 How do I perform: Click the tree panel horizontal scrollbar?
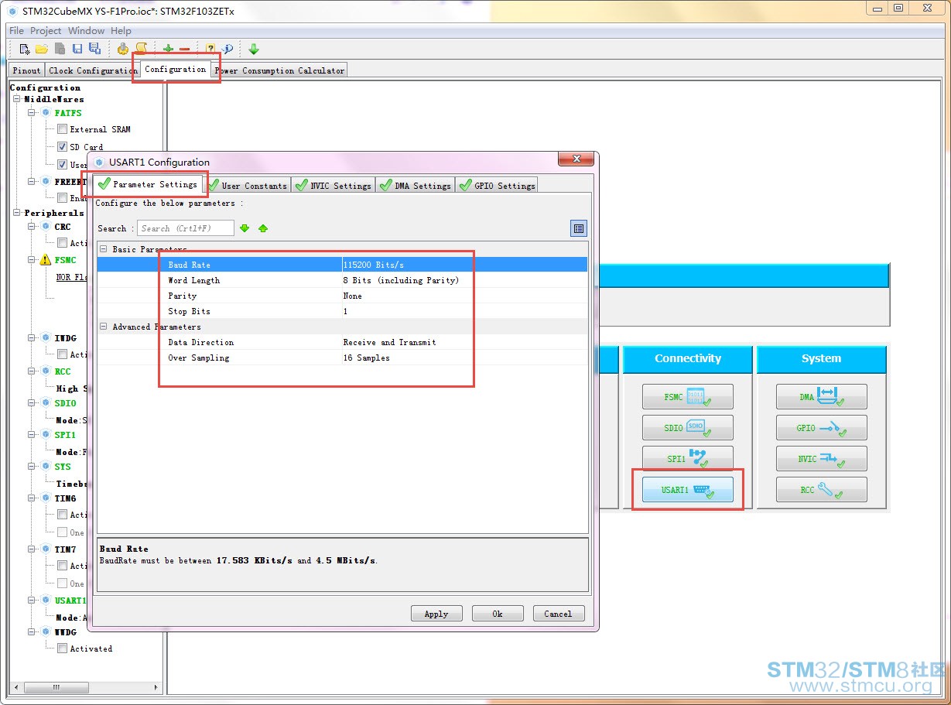click(x=86, y=687)
